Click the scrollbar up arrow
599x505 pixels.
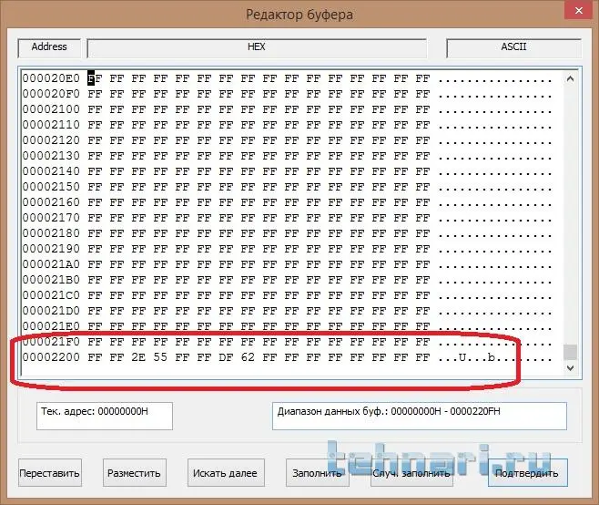tap(571, 78)
